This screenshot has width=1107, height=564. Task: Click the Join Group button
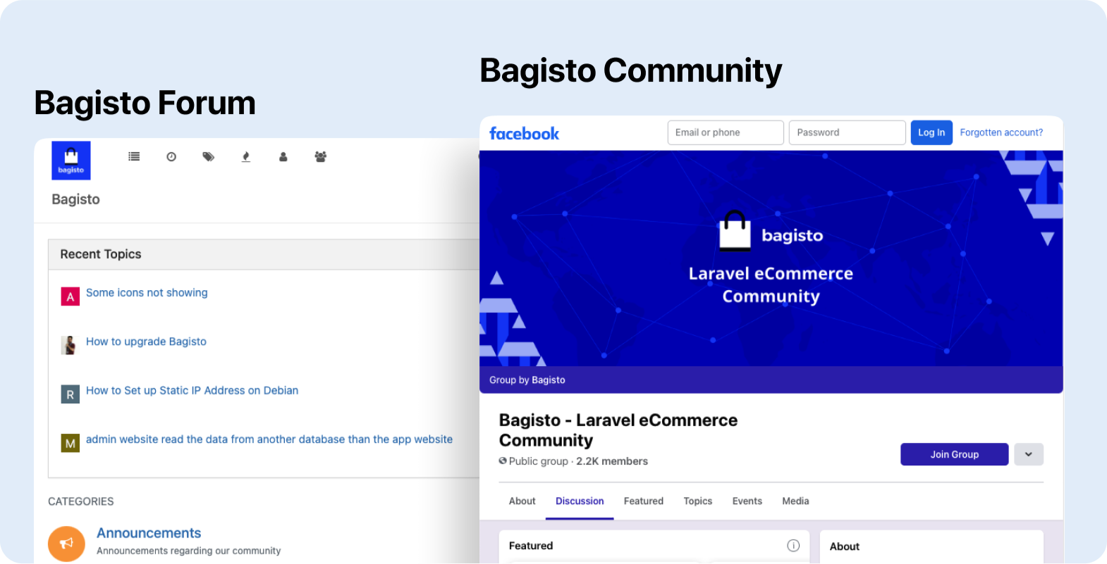click(955, 454)
